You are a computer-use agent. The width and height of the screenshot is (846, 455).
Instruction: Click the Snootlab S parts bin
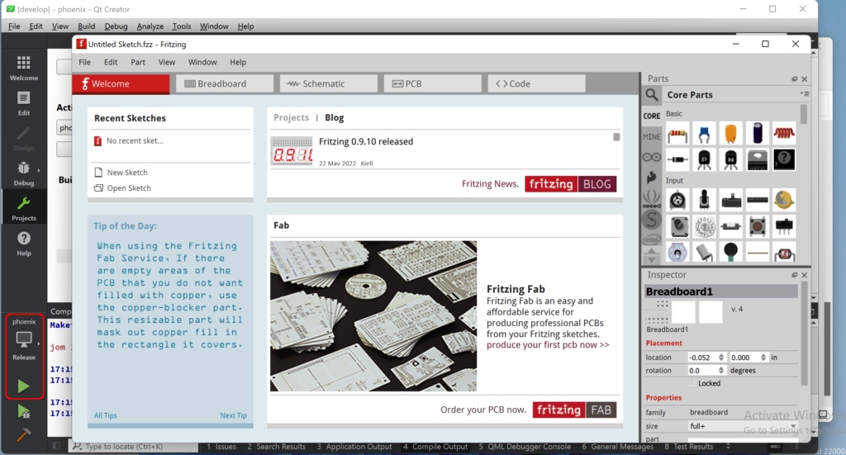tap(652, 220)
